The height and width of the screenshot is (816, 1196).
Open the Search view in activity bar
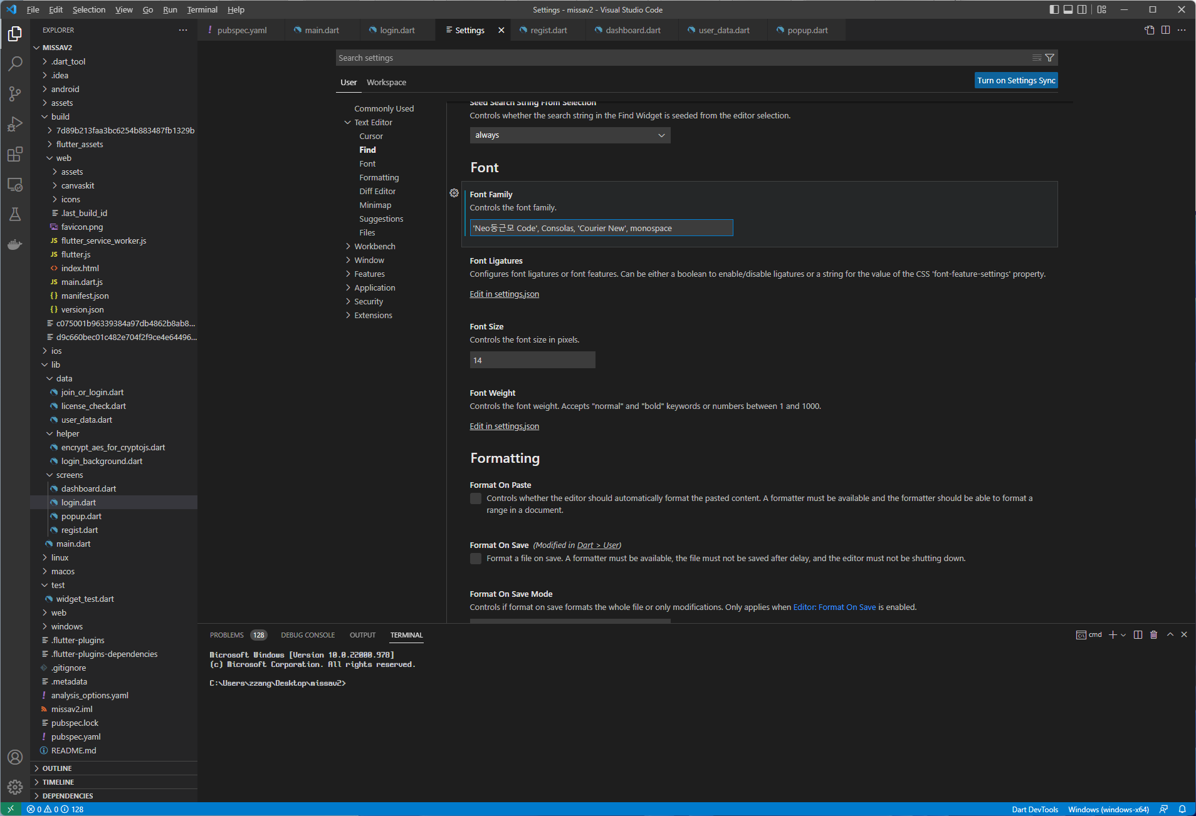[x=15, y=64]
